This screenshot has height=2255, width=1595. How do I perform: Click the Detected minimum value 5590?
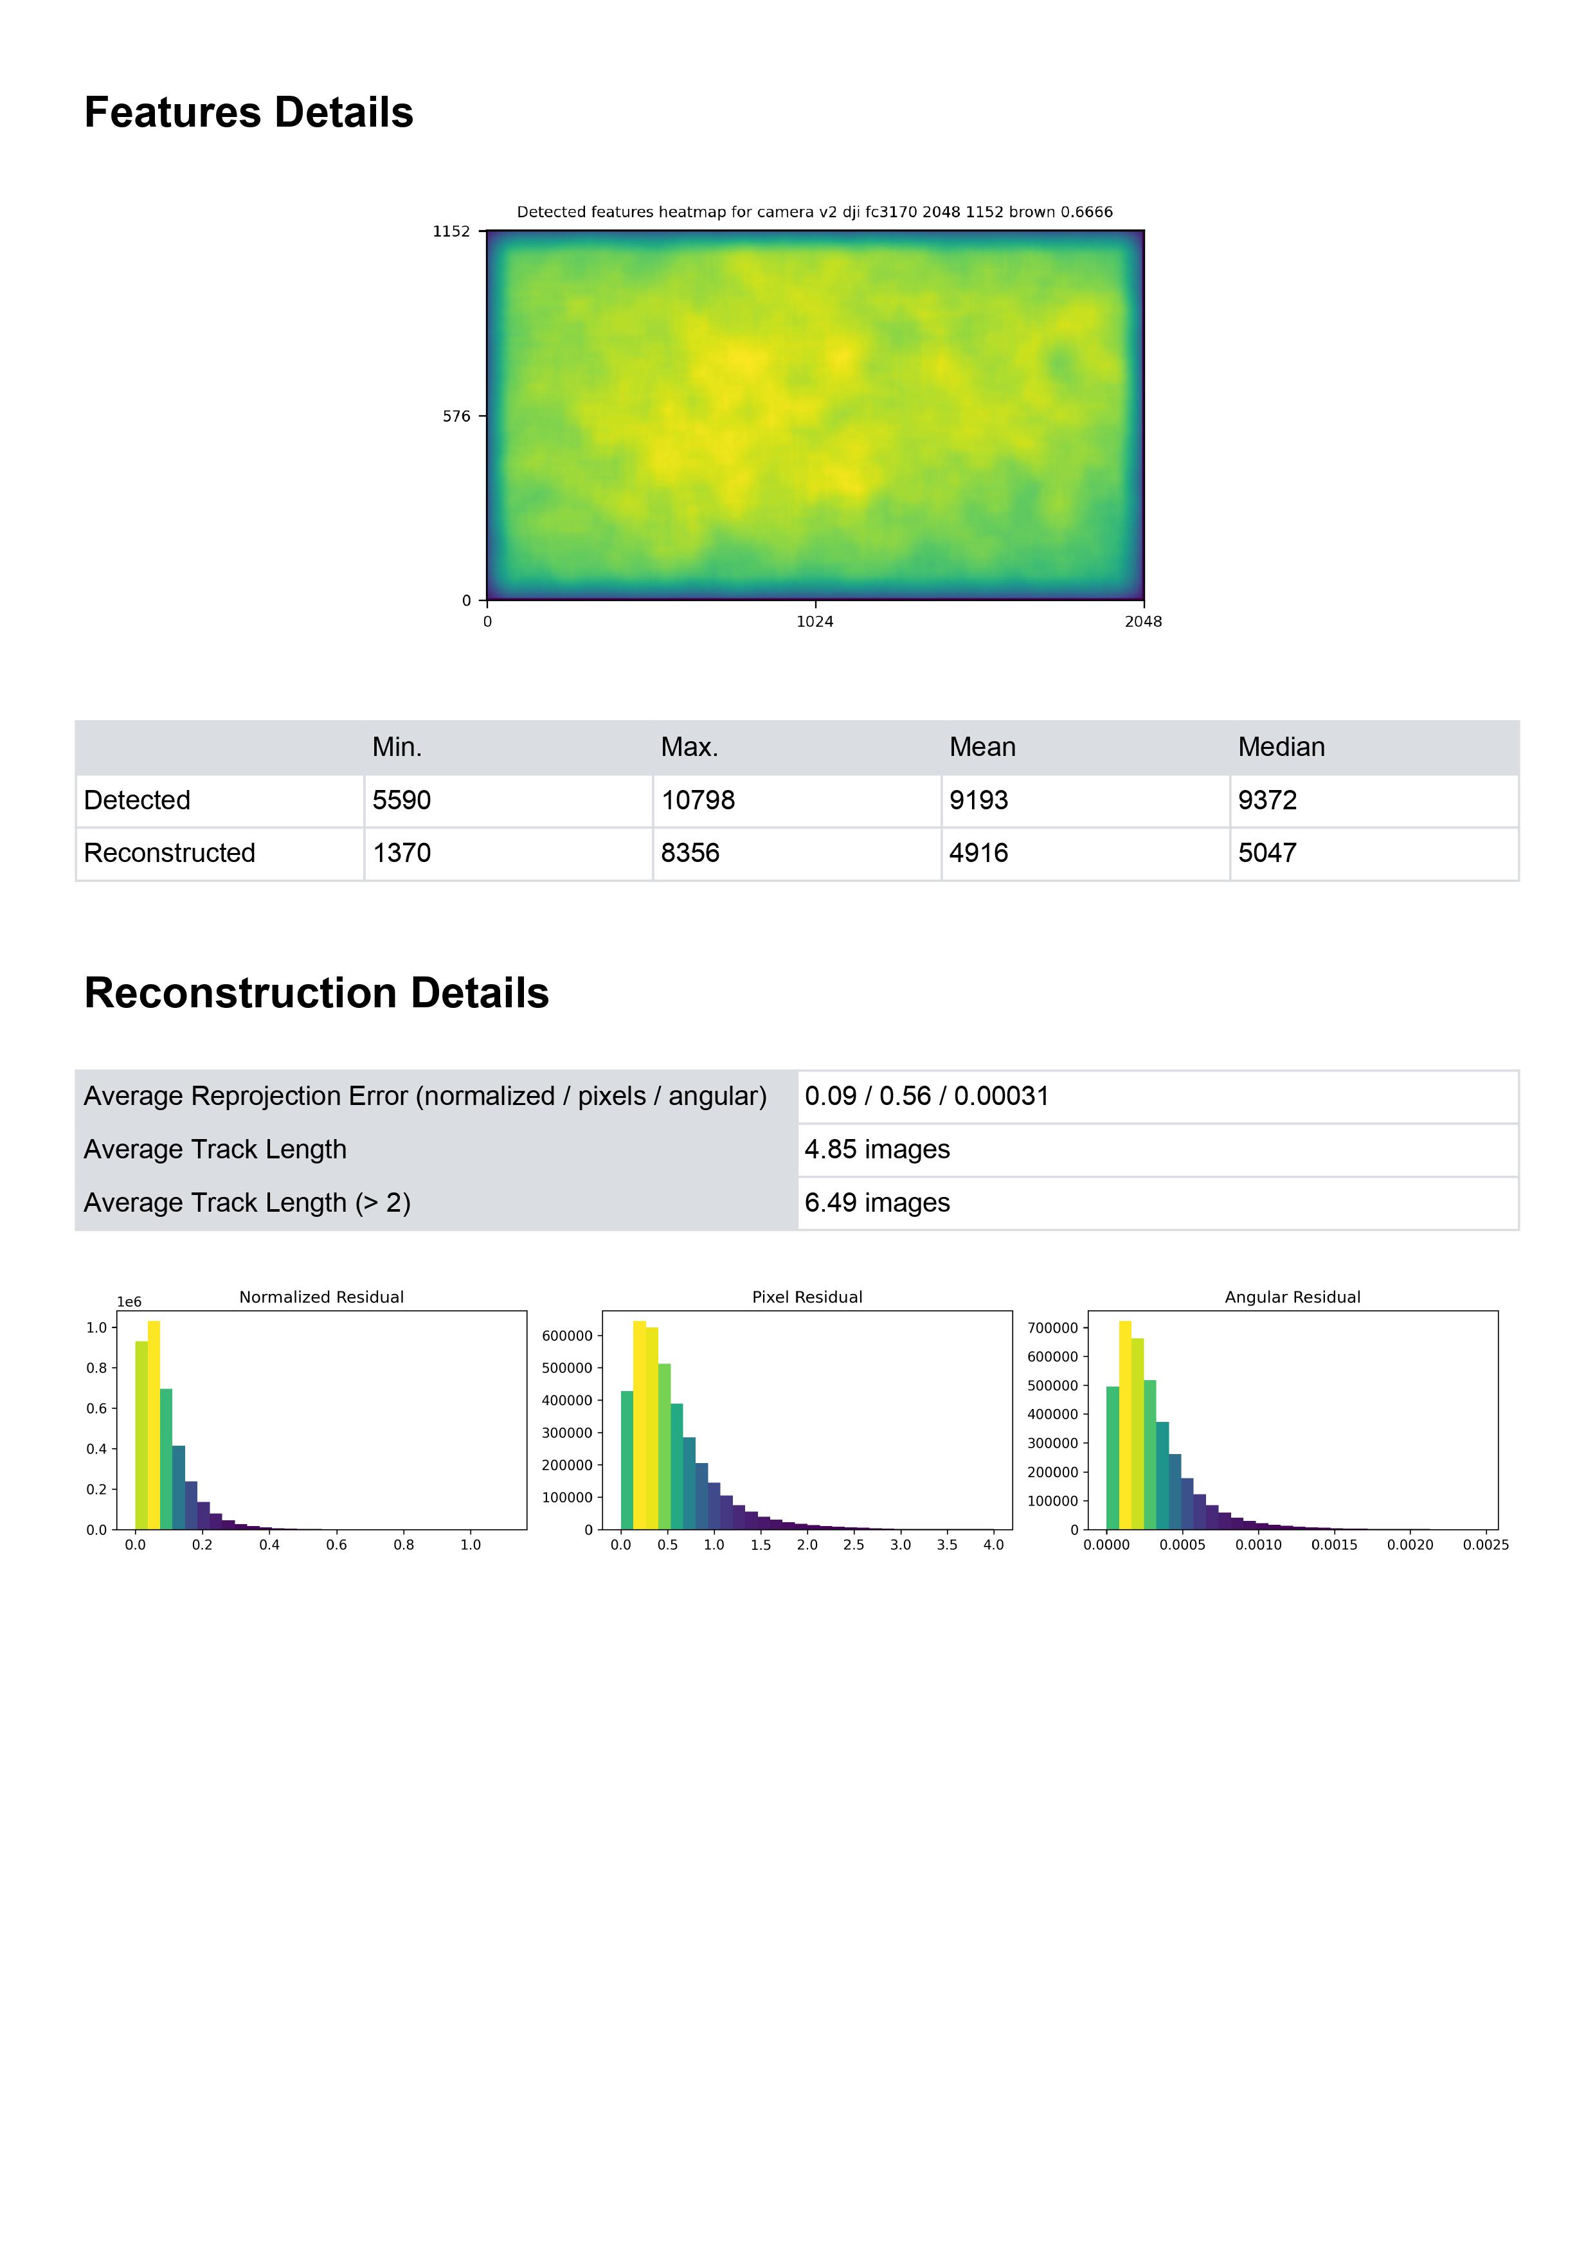402,800
